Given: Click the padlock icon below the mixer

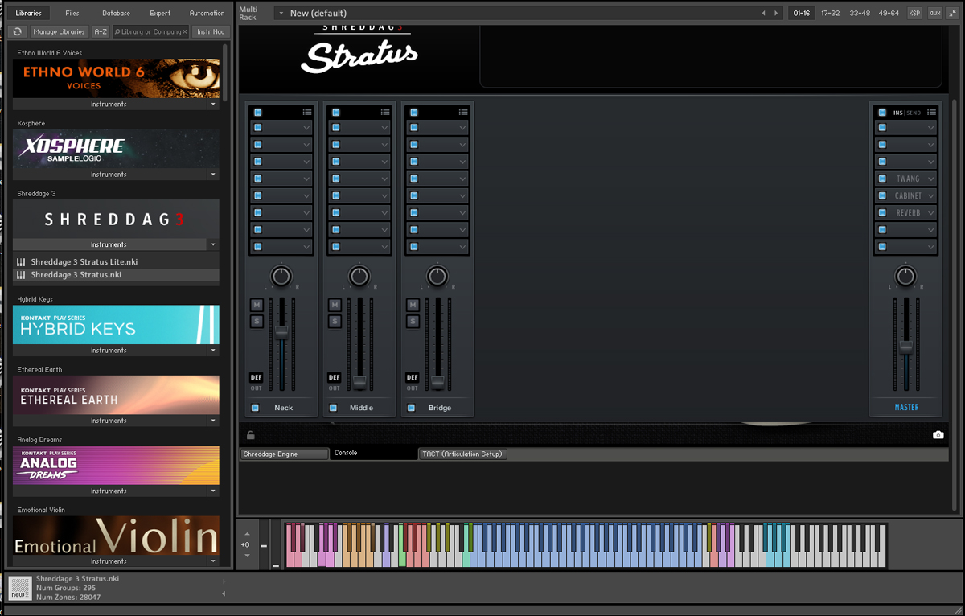Looking at the screenshot, I should (x=251, y=435).
